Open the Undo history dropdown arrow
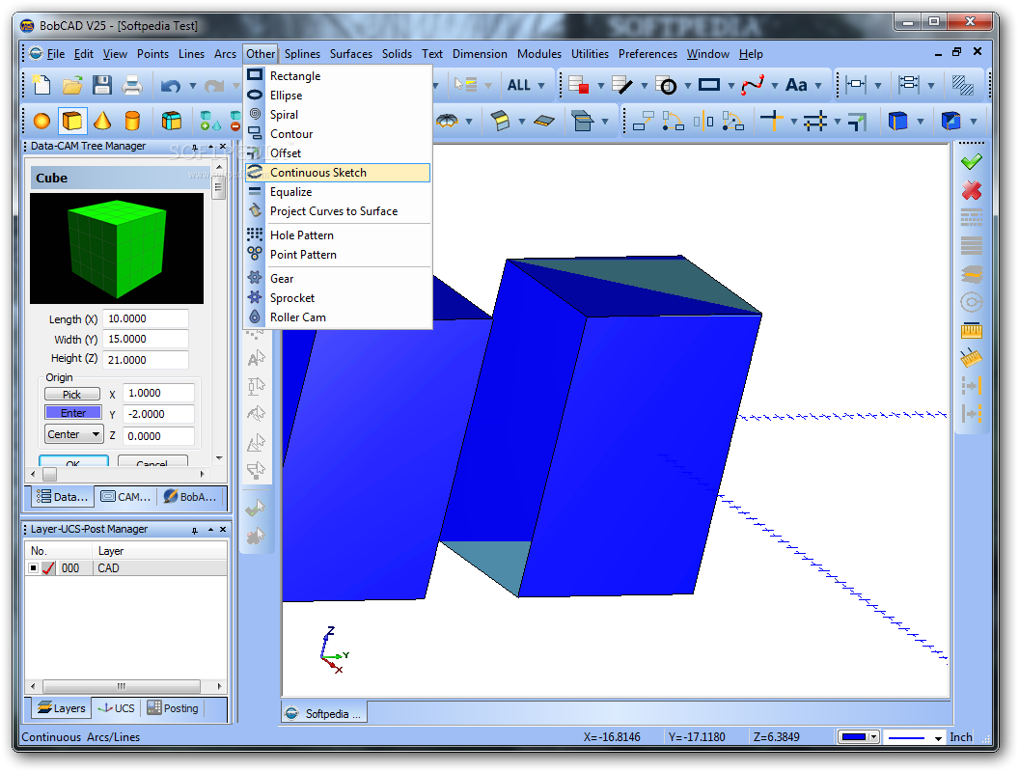 (192, 86)
